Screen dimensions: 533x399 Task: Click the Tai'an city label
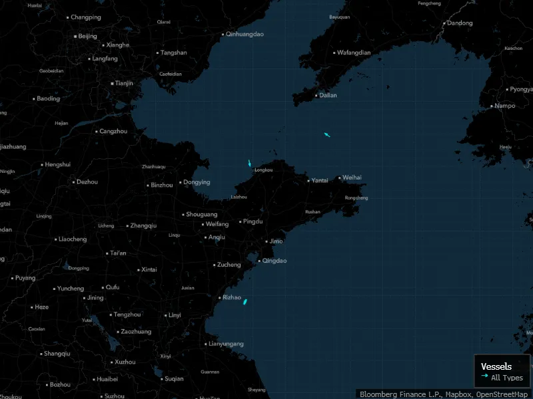[x=118, y=253]
